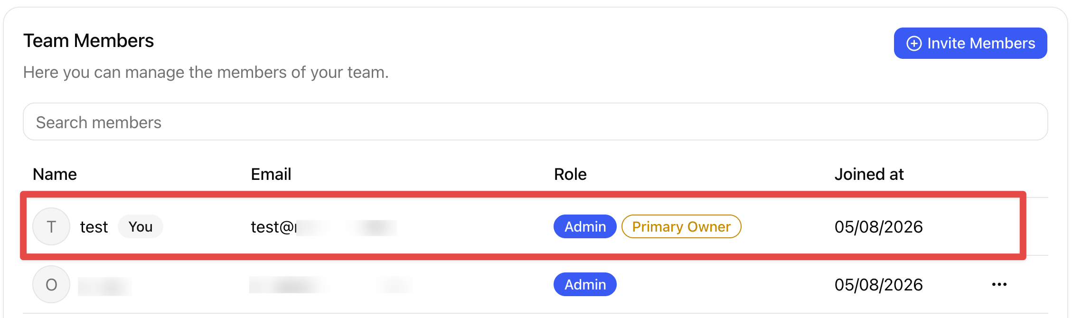Screen dimensions: 1073x318
Task: Click the joined date in test's row
Action: (878, 227)
